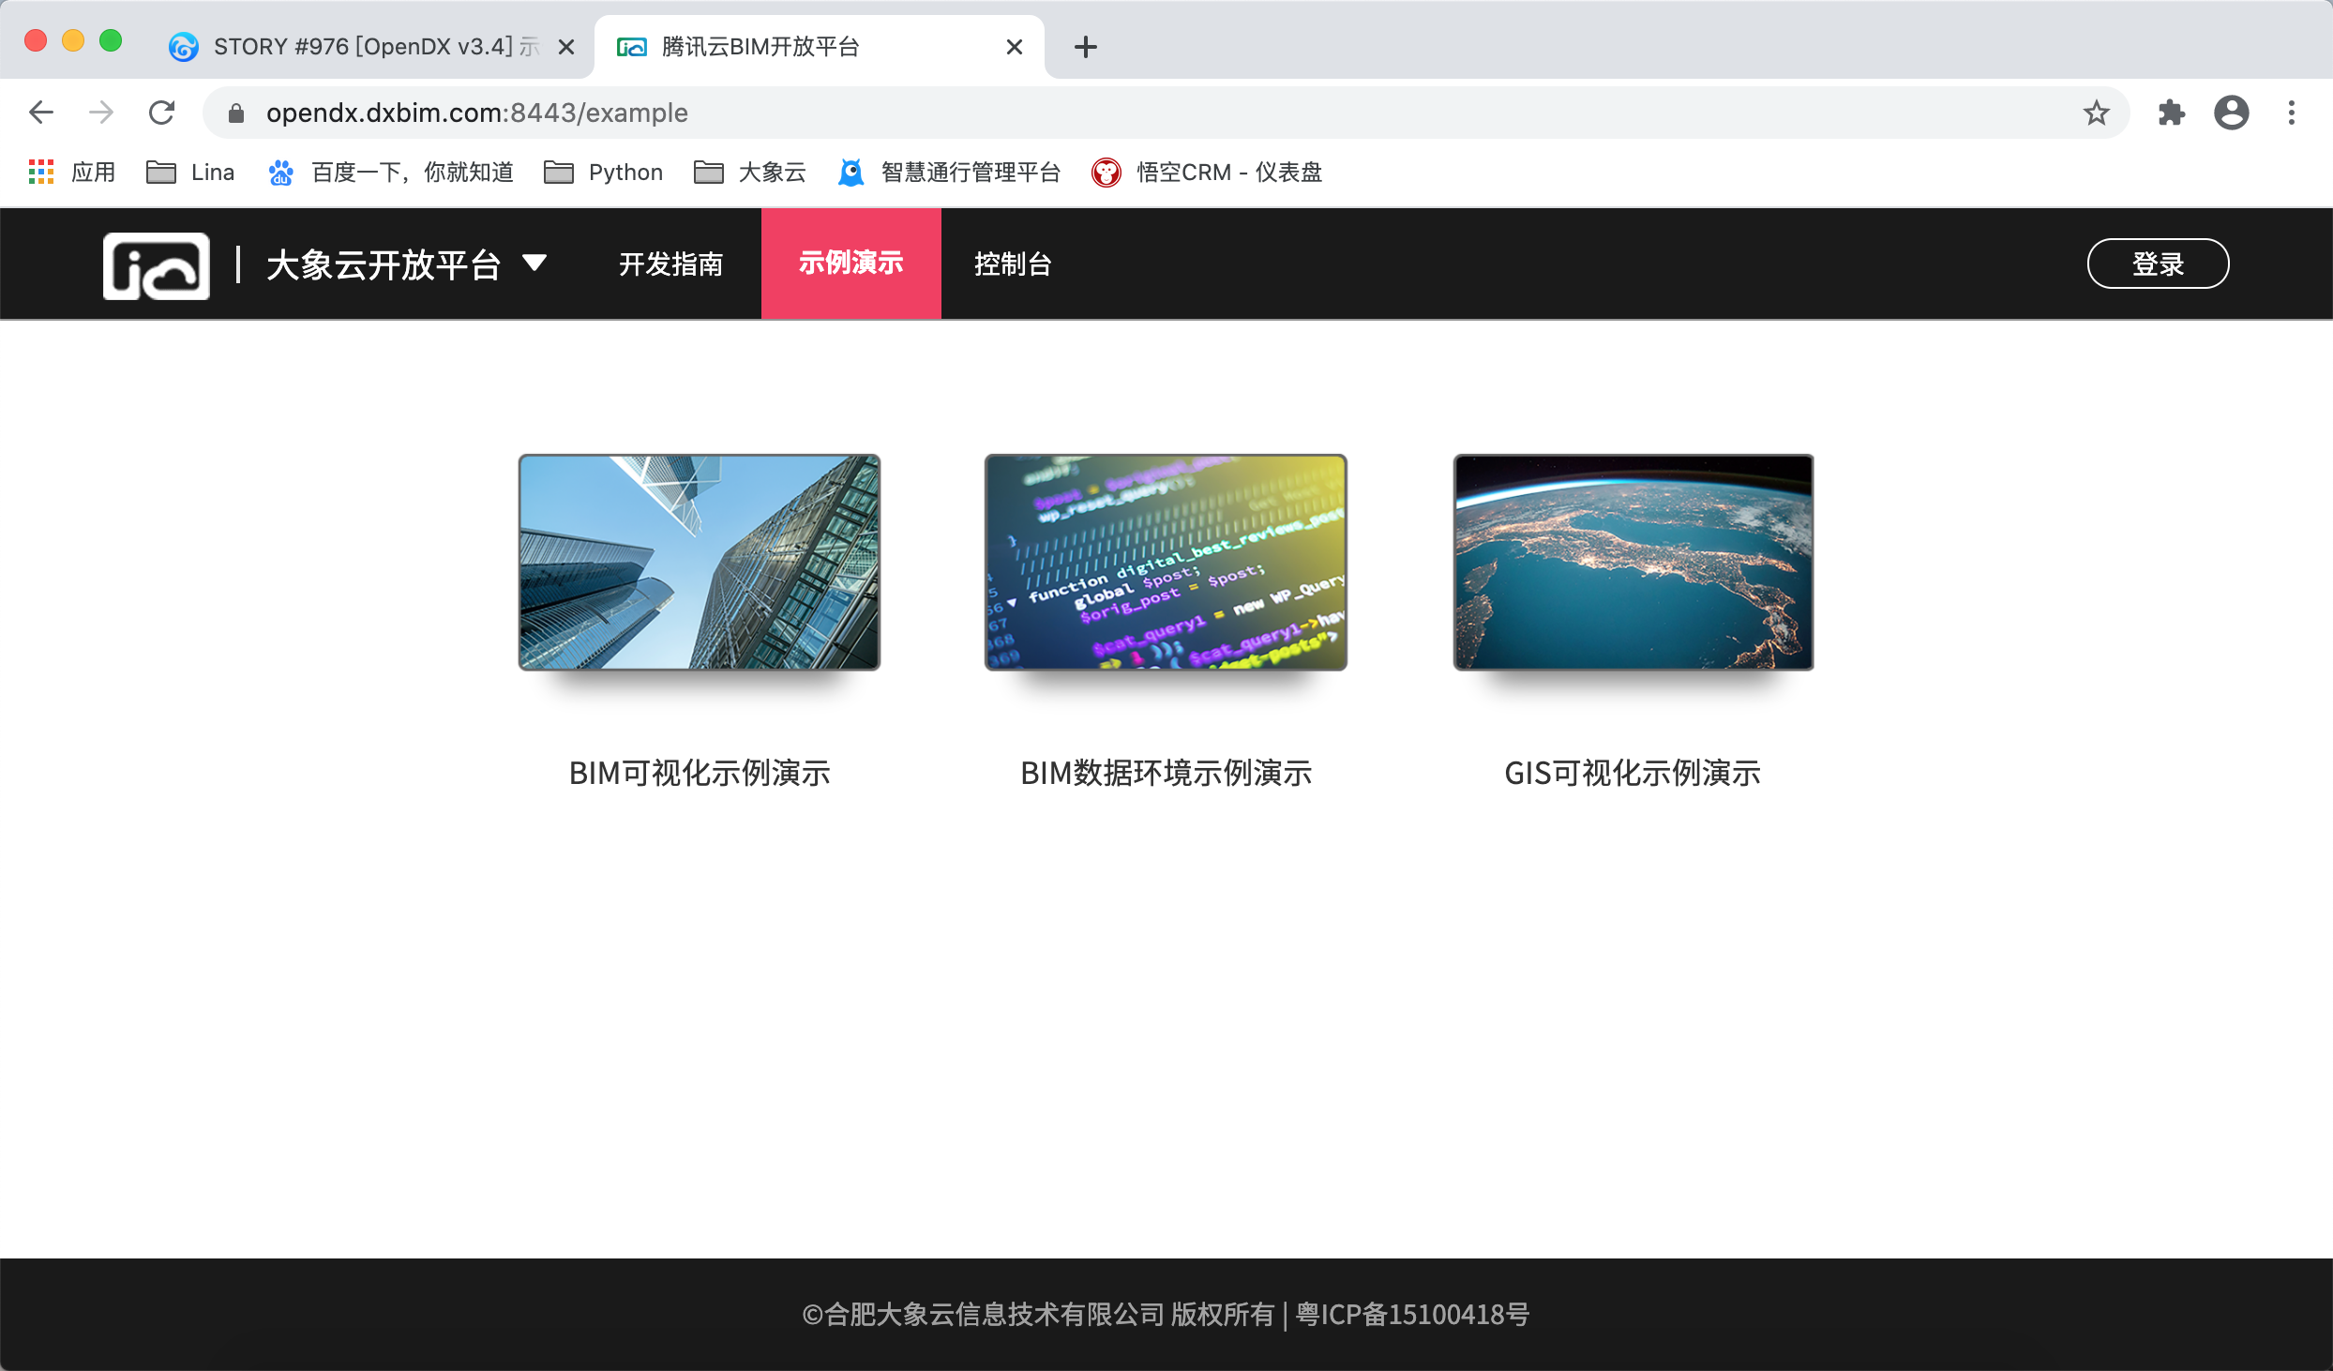Screen dimensions: 2333x1371
Task: Select the 开发指南 navigation item
Action: click(670, 264)
